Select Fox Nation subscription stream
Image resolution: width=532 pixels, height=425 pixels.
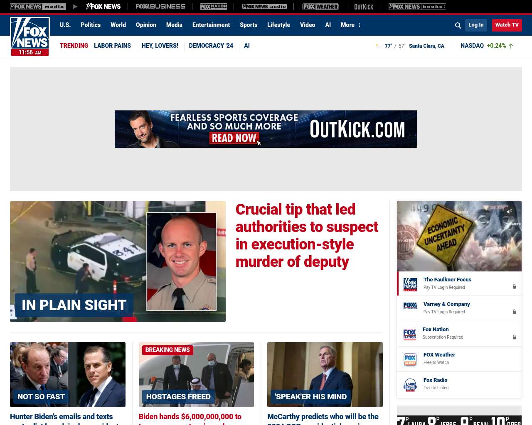pyautogui.click(x=459, y=333)
